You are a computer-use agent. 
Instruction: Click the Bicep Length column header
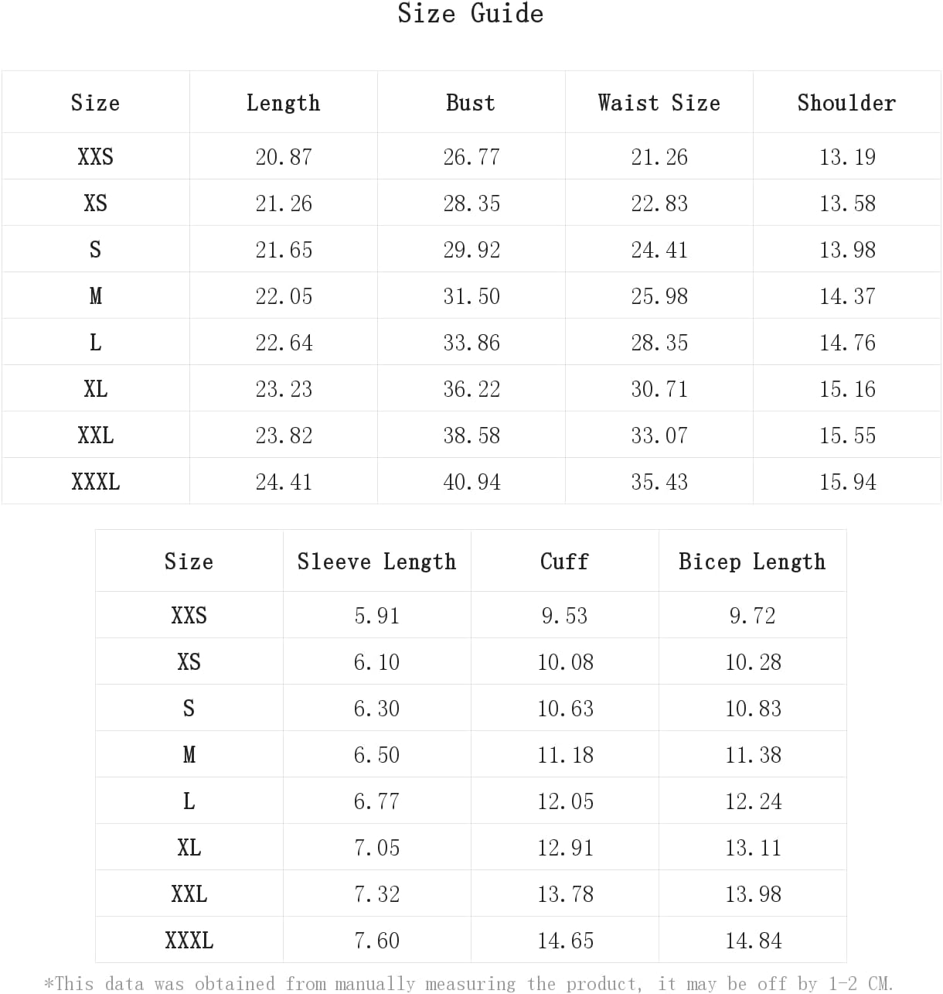click(752, 562)
